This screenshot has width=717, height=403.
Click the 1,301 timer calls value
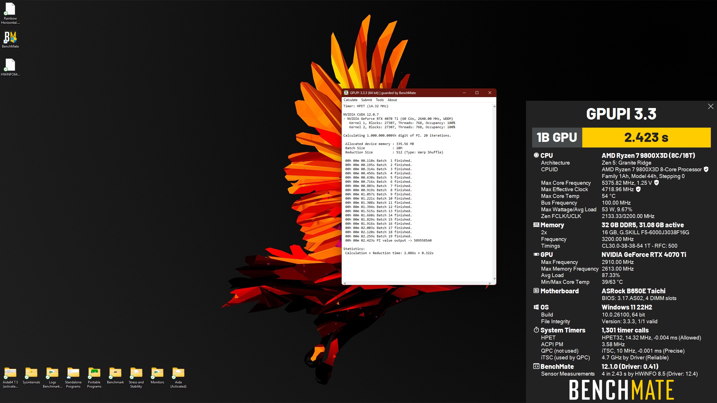coord(625,330)
